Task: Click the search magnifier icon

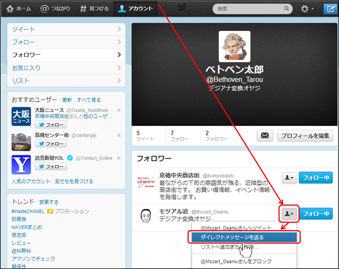Action: [x=286, y=8]
